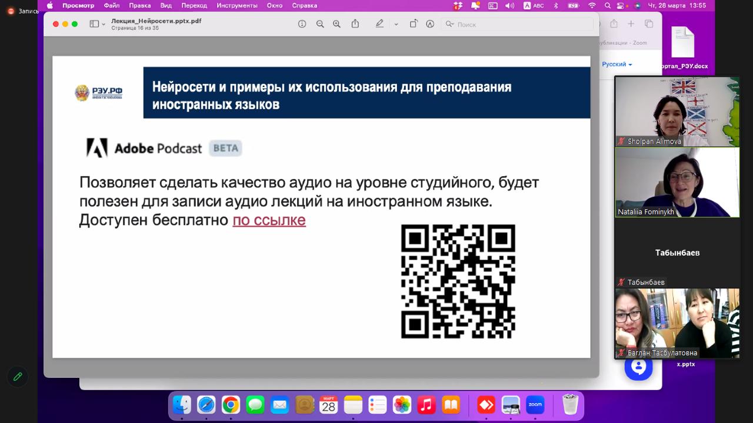Click the blue chat assistant button
Screen dimensions: 753x423
coord(638,367)
